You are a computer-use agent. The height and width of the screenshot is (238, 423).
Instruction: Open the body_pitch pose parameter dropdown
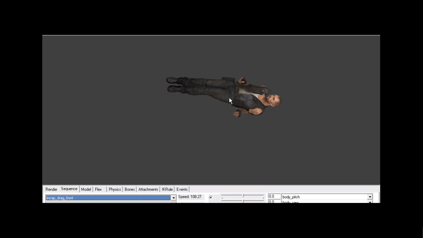(370, 197)
